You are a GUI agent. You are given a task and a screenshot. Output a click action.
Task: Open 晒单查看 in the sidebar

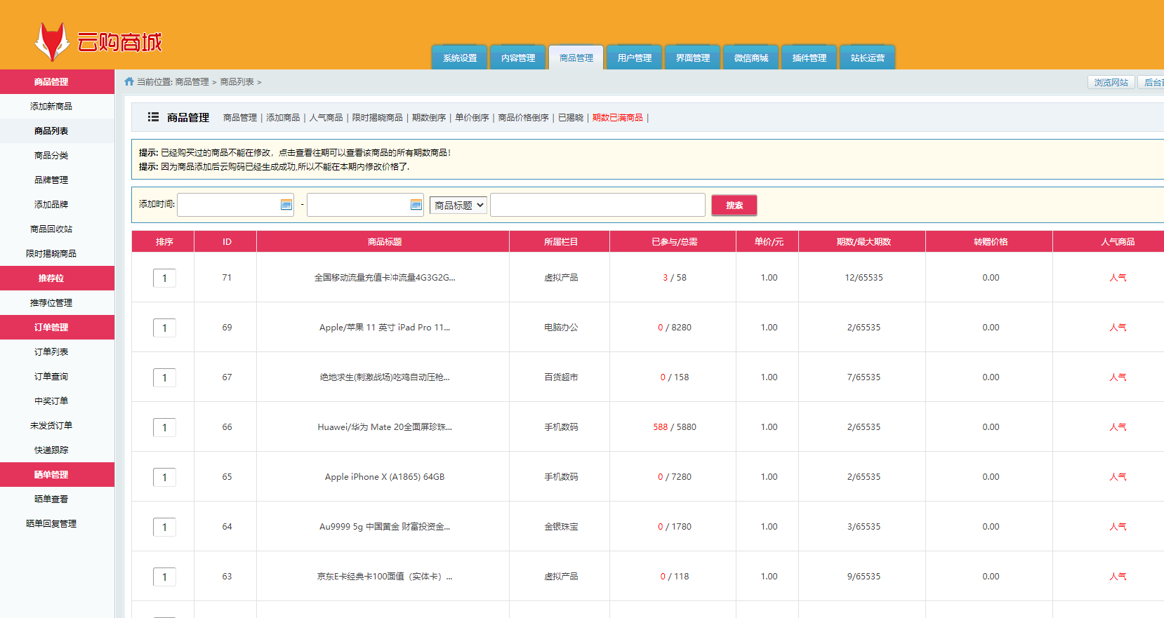(x=51, y=499)
